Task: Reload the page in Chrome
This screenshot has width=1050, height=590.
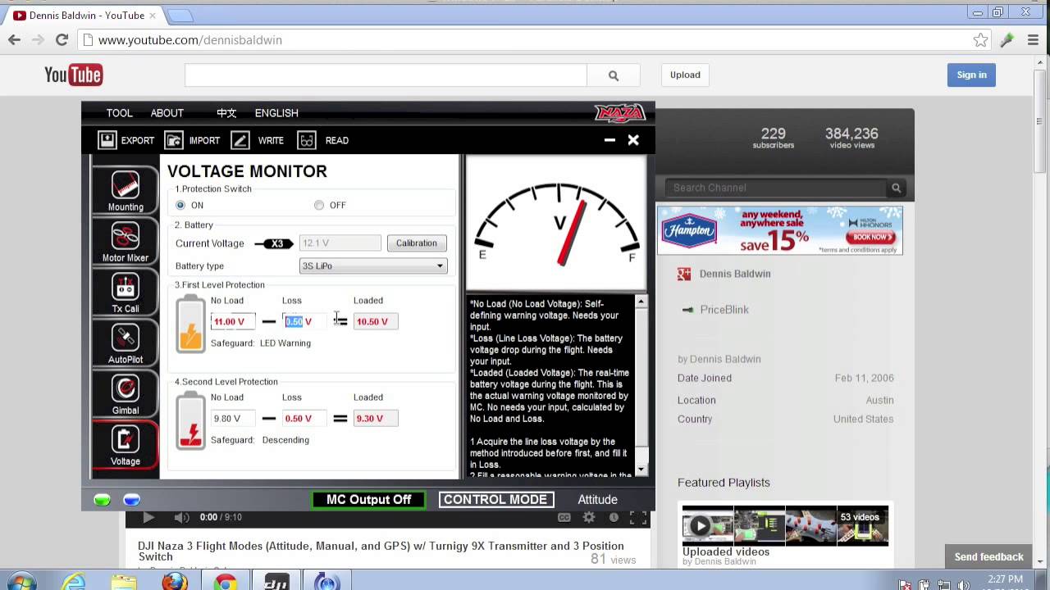Action: [62, 39]
